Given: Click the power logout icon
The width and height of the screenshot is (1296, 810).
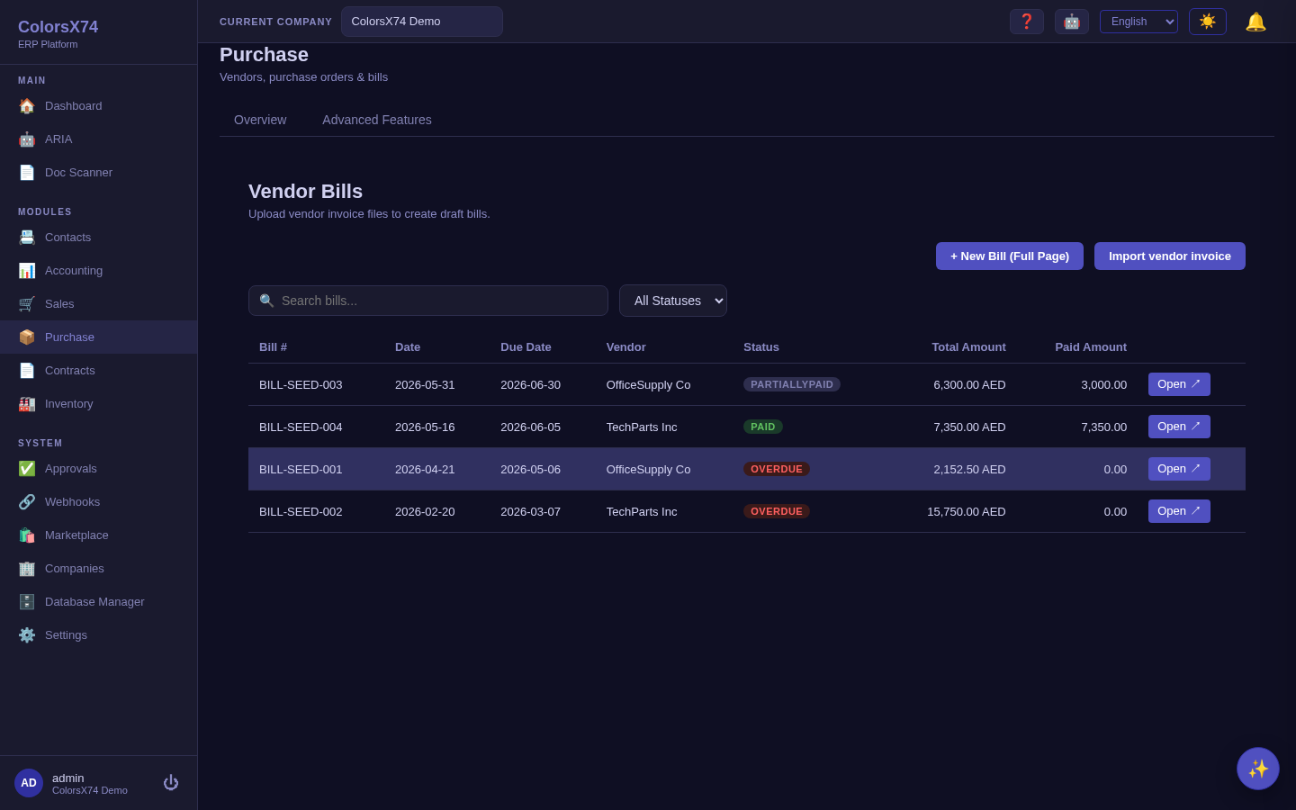Looking at the screenshot, I should point(171,783).
